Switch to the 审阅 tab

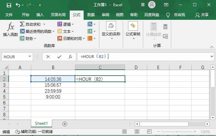click(x=106, y=15)
